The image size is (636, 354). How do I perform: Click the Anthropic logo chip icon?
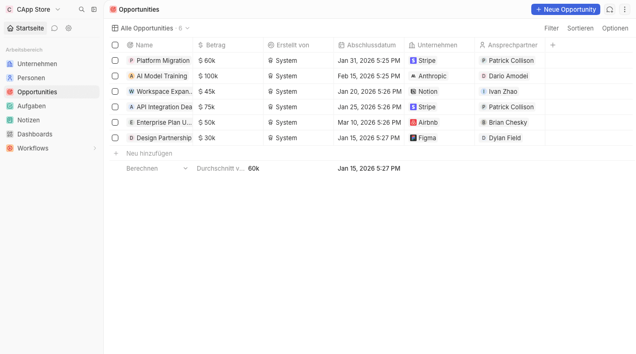tap(413, 76)
